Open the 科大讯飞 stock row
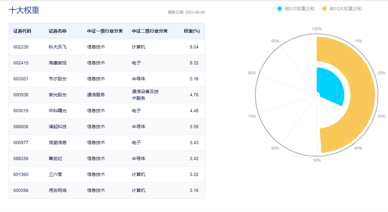This screenshot has width=388, height=212. (x=107, y=47)
